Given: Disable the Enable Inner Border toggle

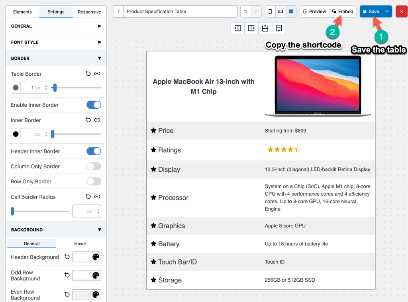Looking at the screenshot, I should (x=94, y=105).
